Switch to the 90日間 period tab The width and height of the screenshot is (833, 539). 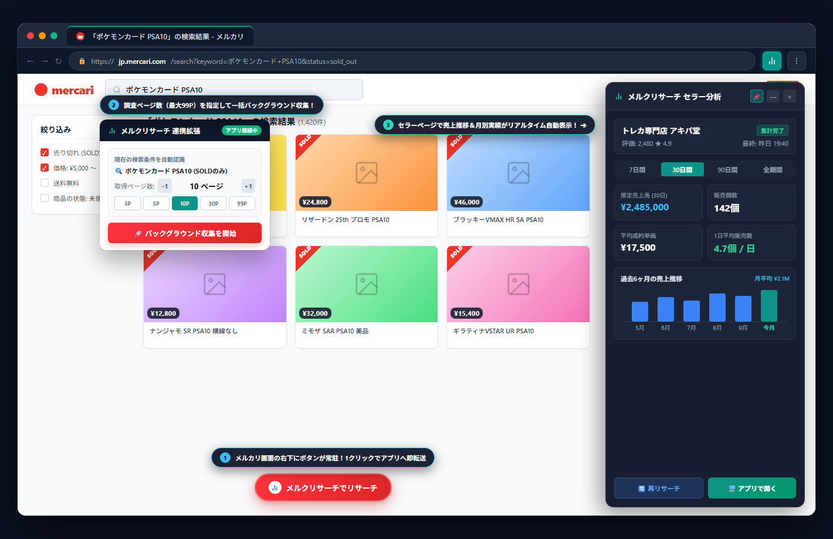coord(727,170)
